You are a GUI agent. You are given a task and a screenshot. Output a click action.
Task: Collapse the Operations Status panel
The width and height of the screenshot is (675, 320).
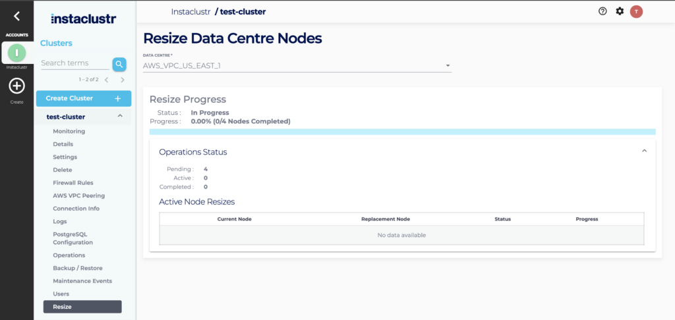point(644,151)
